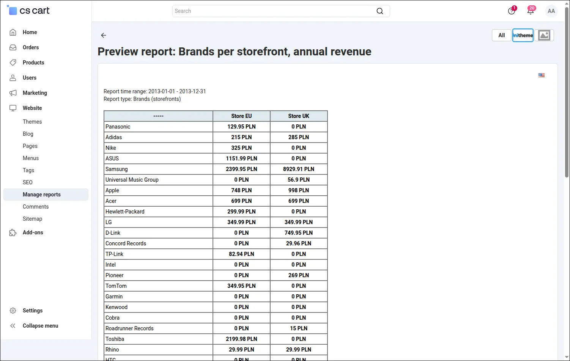The height and width of the screenshot is (361, 570).
Task: Open the Add-ons menu item
Action: (33, 232)
